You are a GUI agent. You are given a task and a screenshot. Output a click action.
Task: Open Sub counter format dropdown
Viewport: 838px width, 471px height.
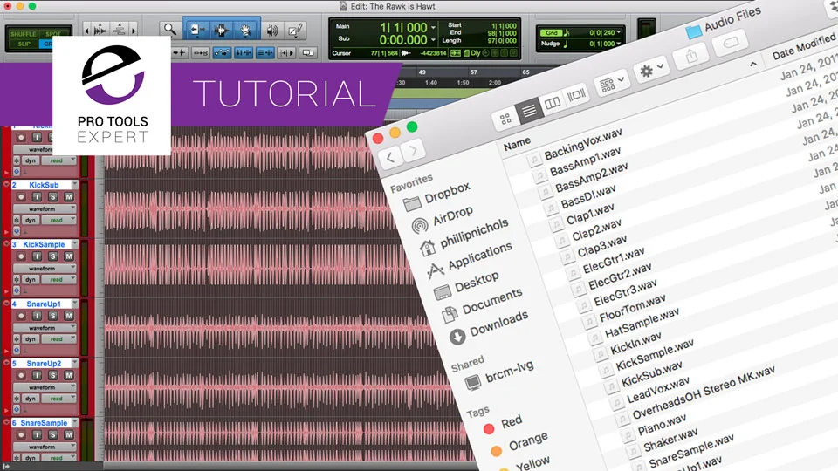tap(433, 40)
